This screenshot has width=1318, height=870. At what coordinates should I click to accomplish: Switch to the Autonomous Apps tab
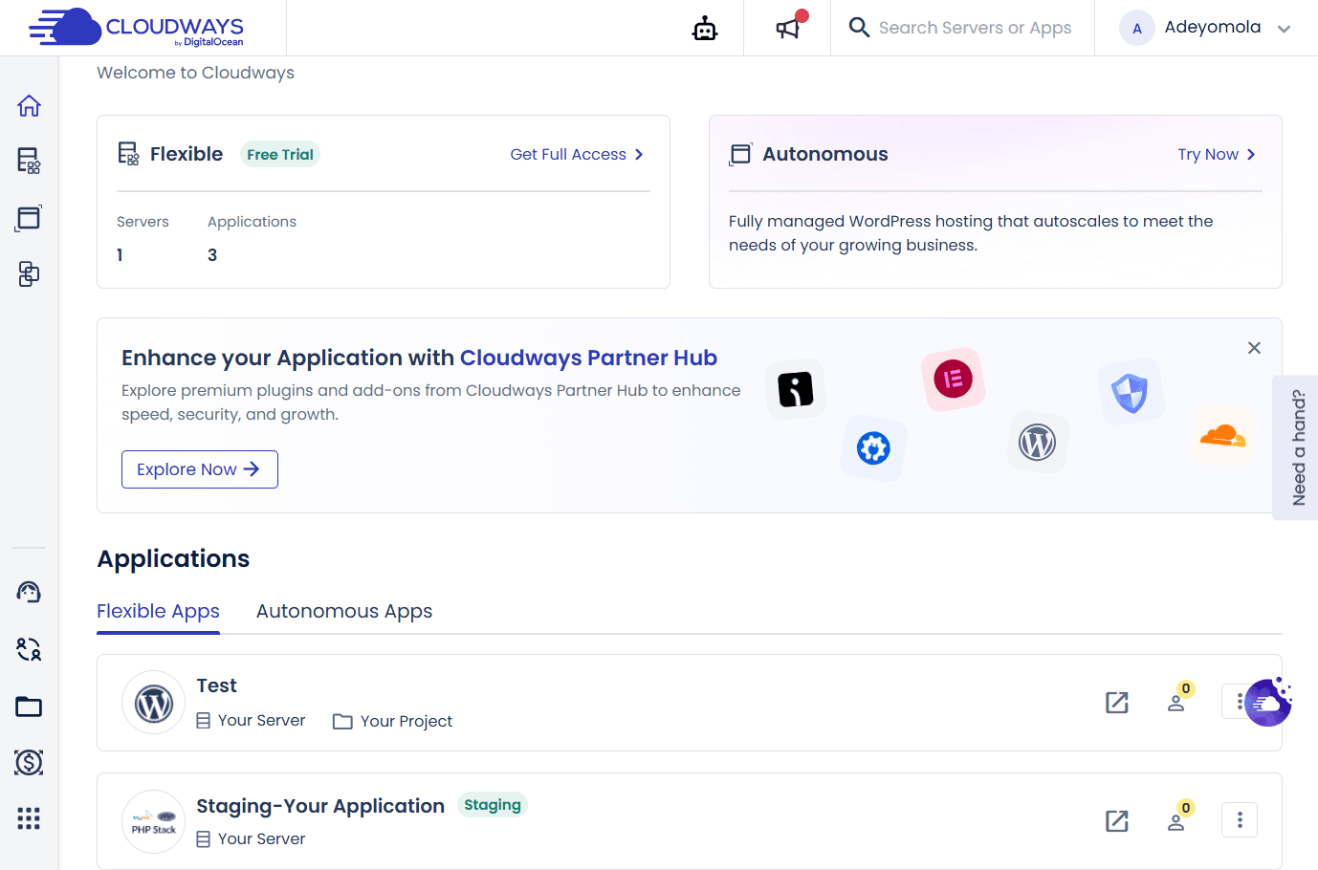click(344, 611)
